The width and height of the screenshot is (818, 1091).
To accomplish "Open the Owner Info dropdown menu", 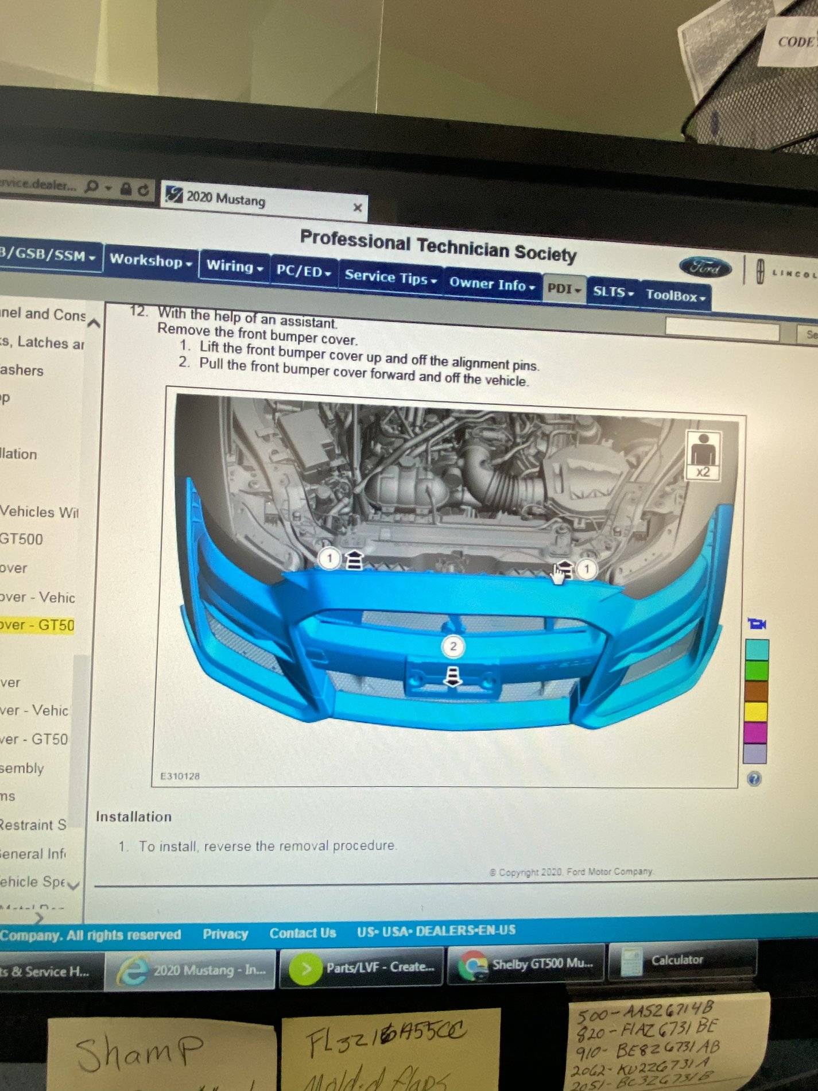I will pyautogui.click(x=492, y=284).
